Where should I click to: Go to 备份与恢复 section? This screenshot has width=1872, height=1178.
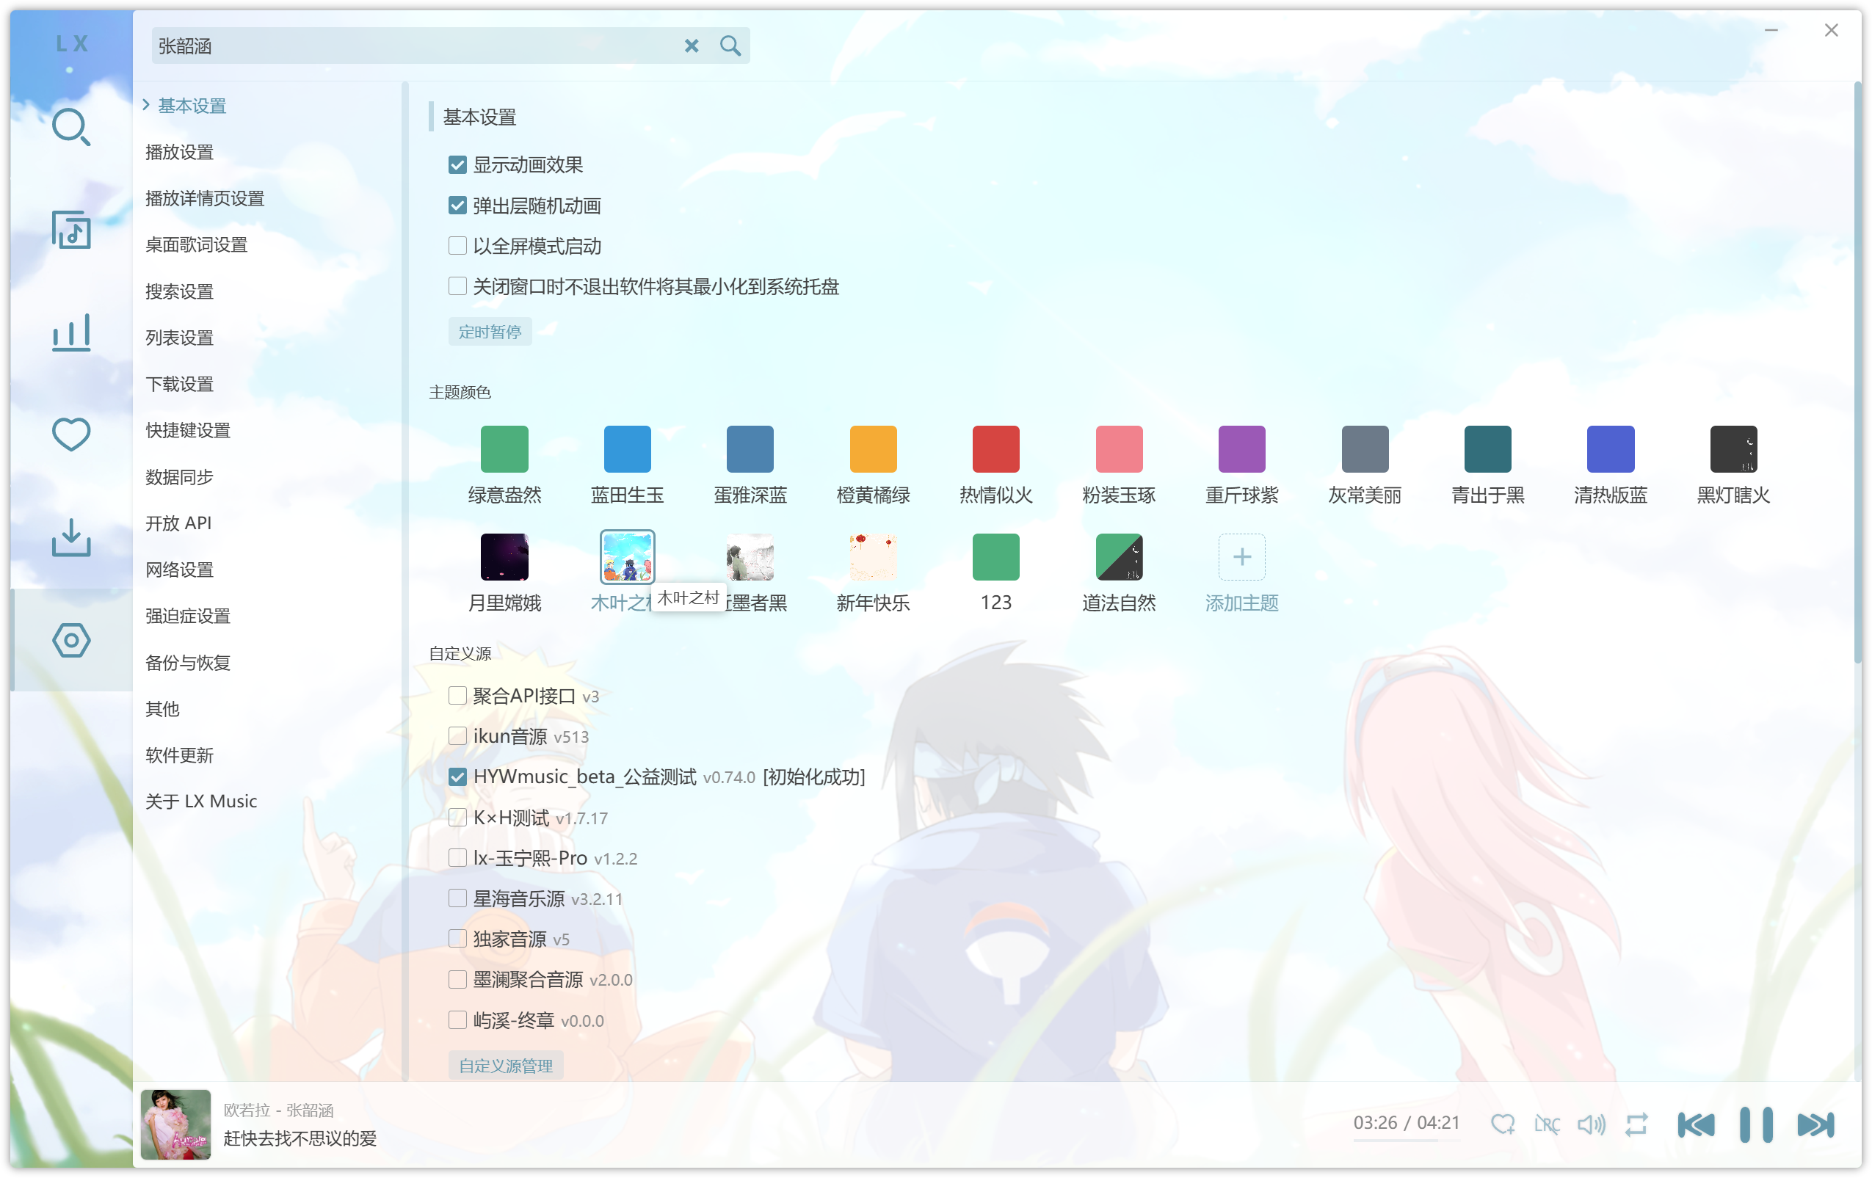188,663
